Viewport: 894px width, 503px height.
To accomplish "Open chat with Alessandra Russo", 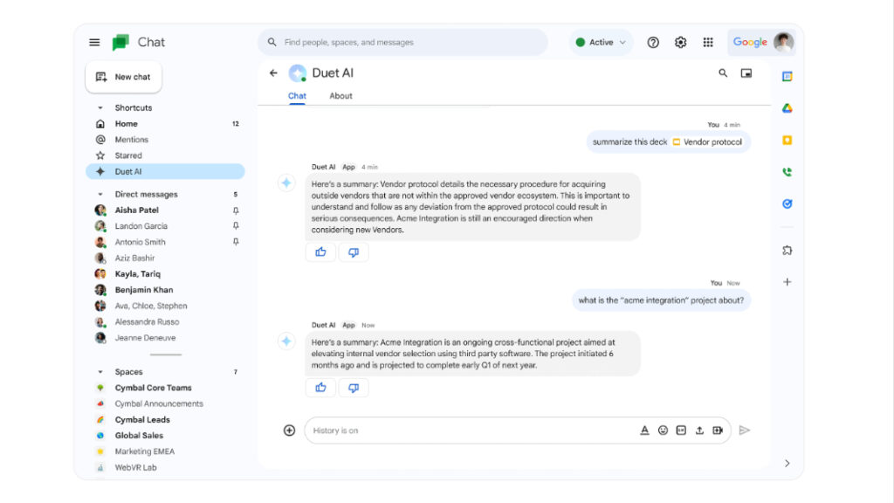I will [x=165, y=322].
